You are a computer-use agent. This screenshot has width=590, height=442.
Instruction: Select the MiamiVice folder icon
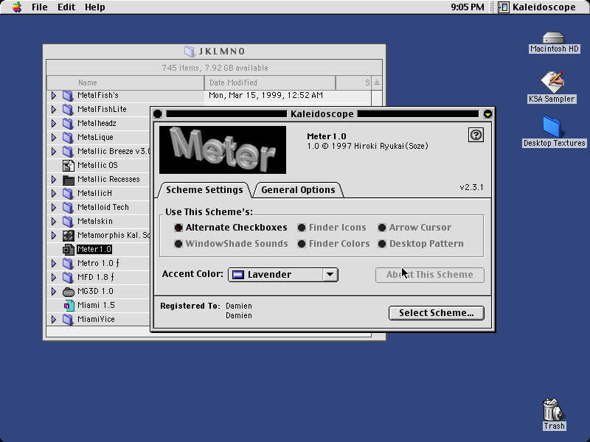coord(68,320)
